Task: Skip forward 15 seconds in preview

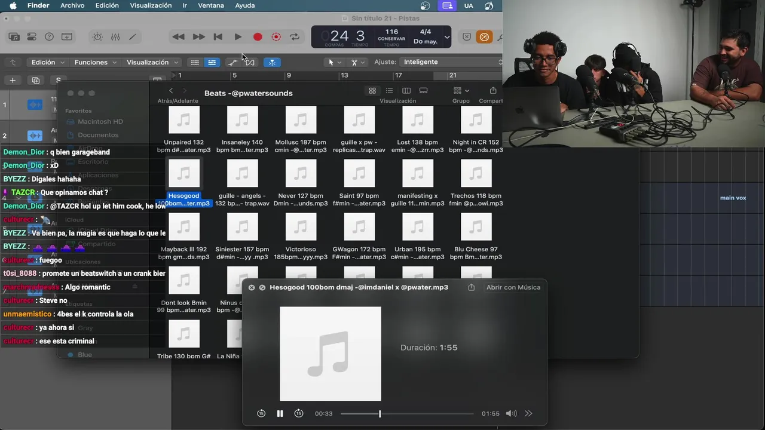Action: click(299, 413)
